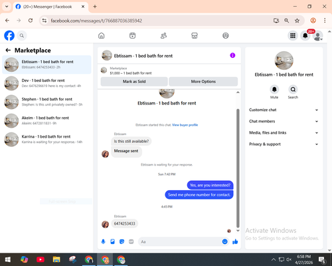Click the 'Is this still available?' message
The image size is (332, 266).
pyautogui.click(x=131, y=141)
